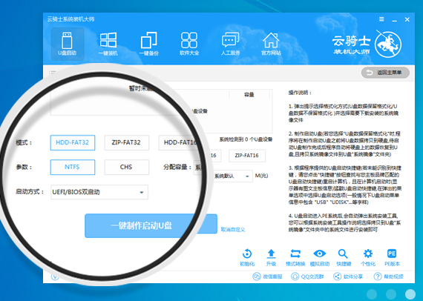The height and width of the screenshot is (301, 423).
Task: Launch 模拟启动 eye icon
Action: (x=320, y=257)
